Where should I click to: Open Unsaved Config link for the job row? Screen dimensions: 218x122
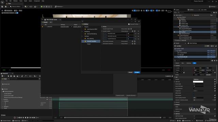click(x=65, y=27)
